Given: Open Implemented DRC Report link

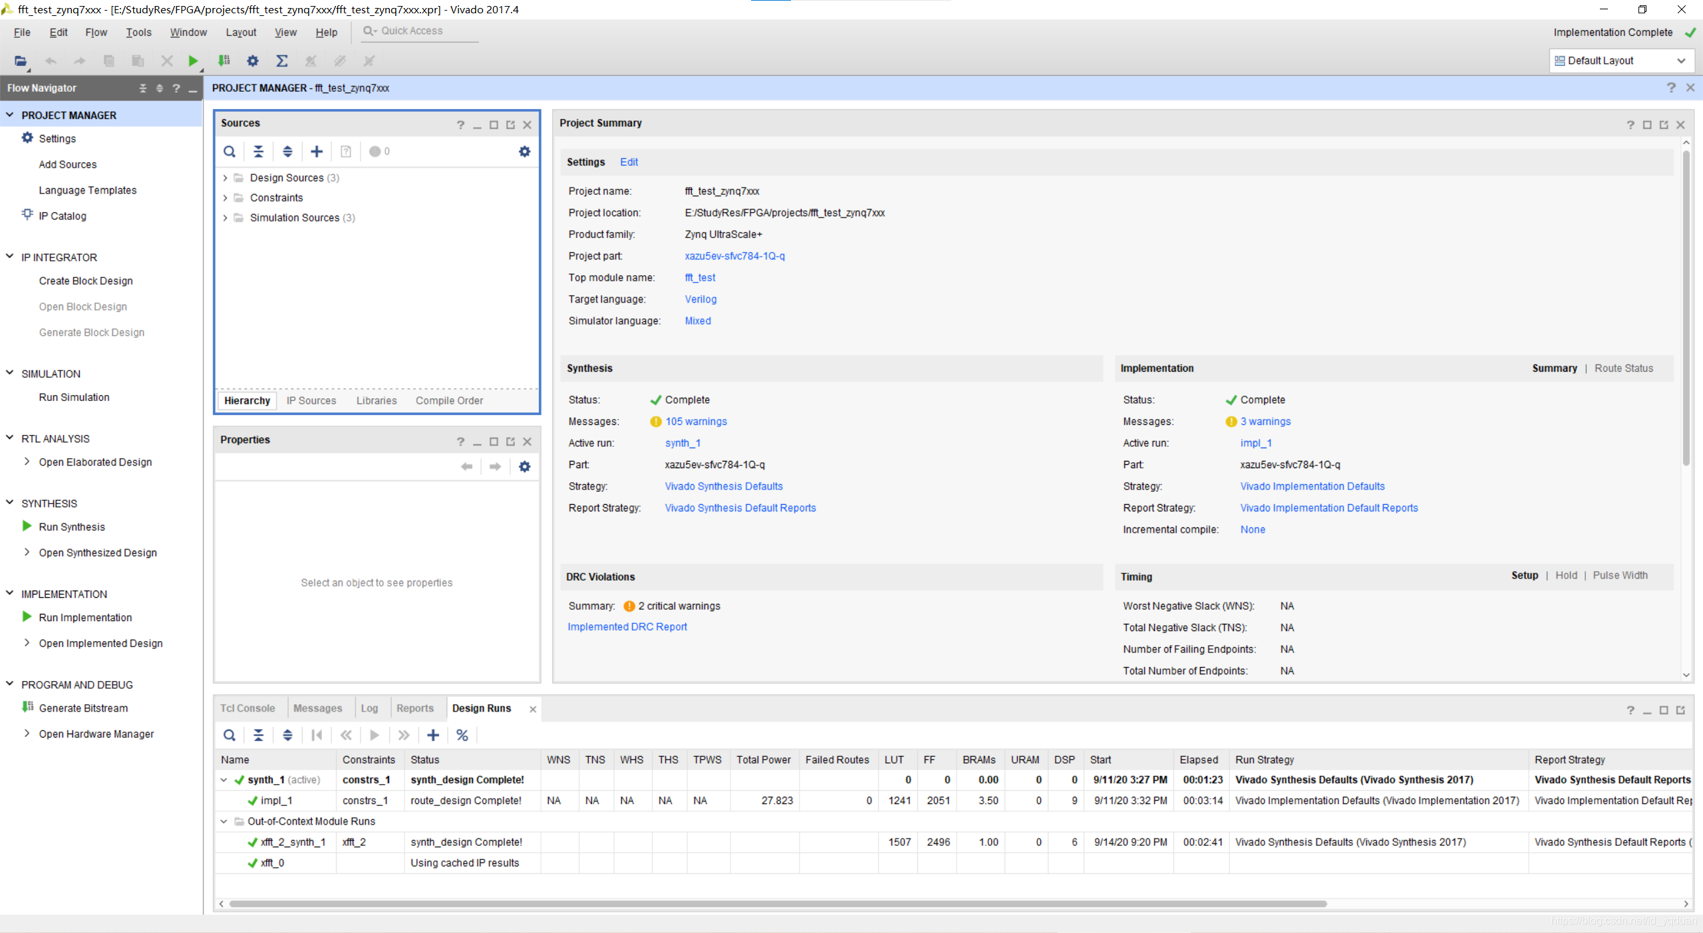Looking at the screenshot, I should coord(627,626).
